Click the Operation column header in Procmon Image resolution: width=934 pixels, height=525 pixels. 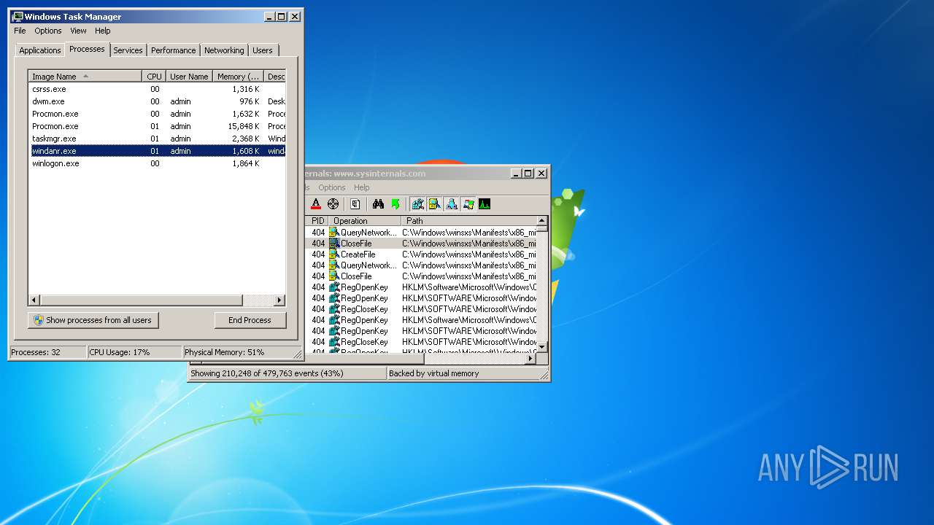(365, 221)
